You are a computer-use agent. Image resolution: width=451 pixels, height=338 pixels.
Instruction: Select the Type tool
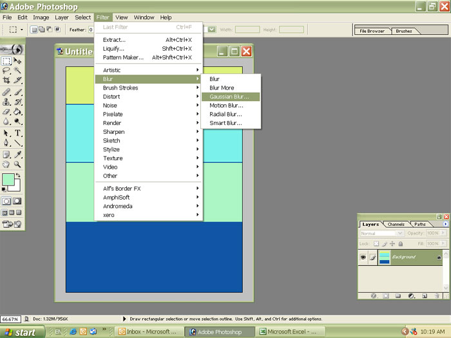tap(17, 133)
